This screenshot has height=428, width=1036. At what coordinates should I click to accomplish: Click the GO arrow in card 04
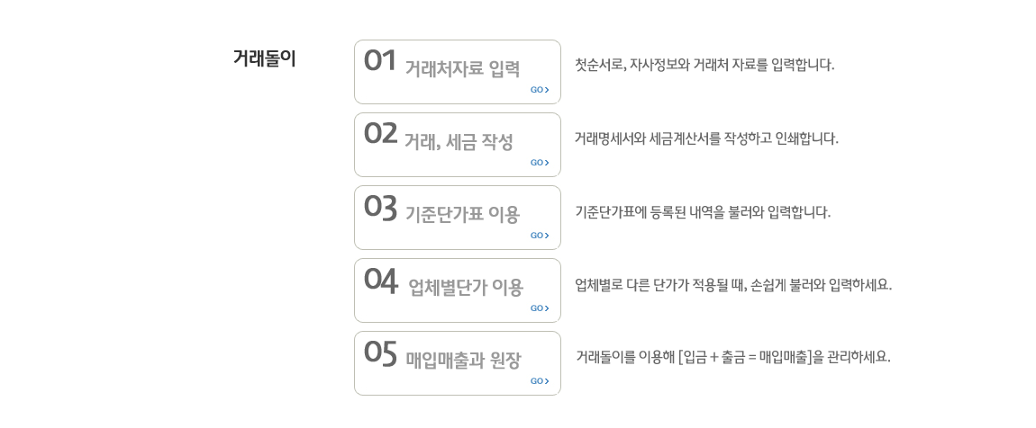point(539,308)
